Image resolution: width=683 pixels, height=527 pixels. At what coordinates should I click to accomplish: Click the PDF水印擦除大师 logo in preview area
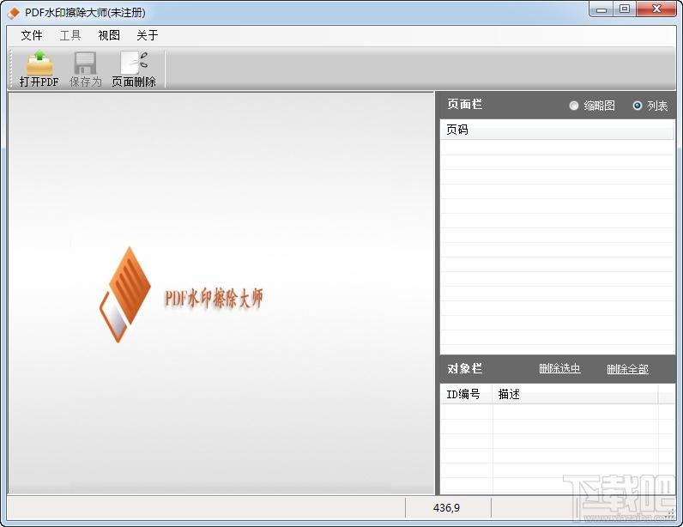coord(181,294)
